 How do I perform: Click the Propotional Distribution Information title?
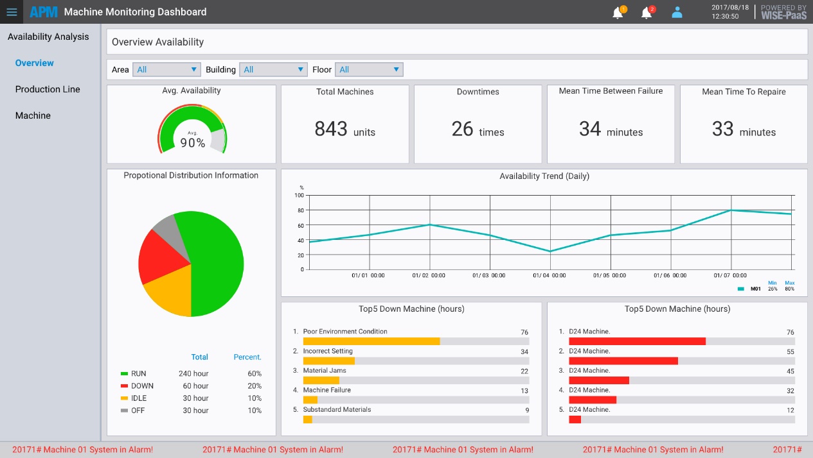pos(191,175)
